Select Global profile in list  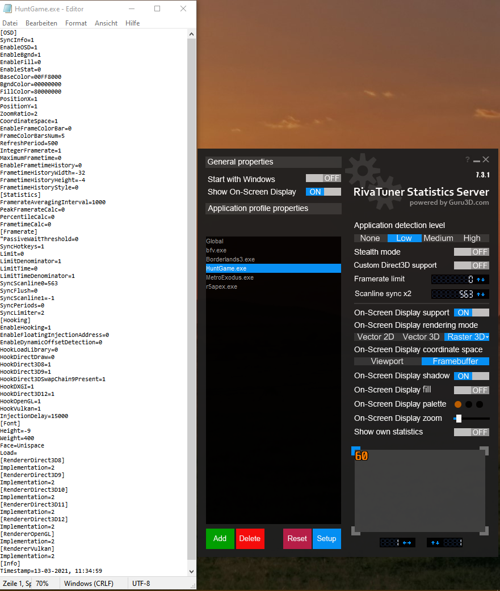pos(274,241)
